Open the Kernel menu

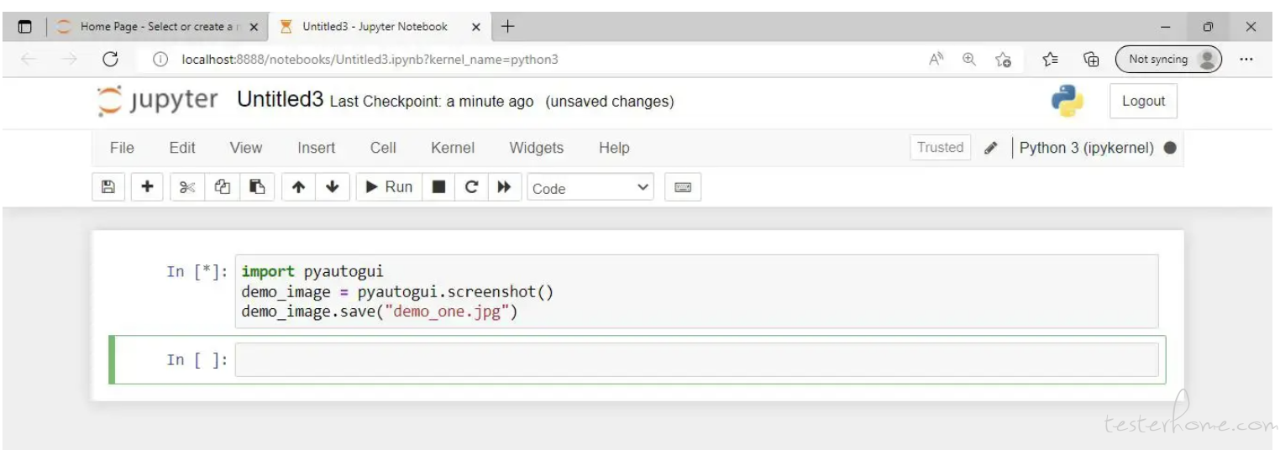coord(453,148)
